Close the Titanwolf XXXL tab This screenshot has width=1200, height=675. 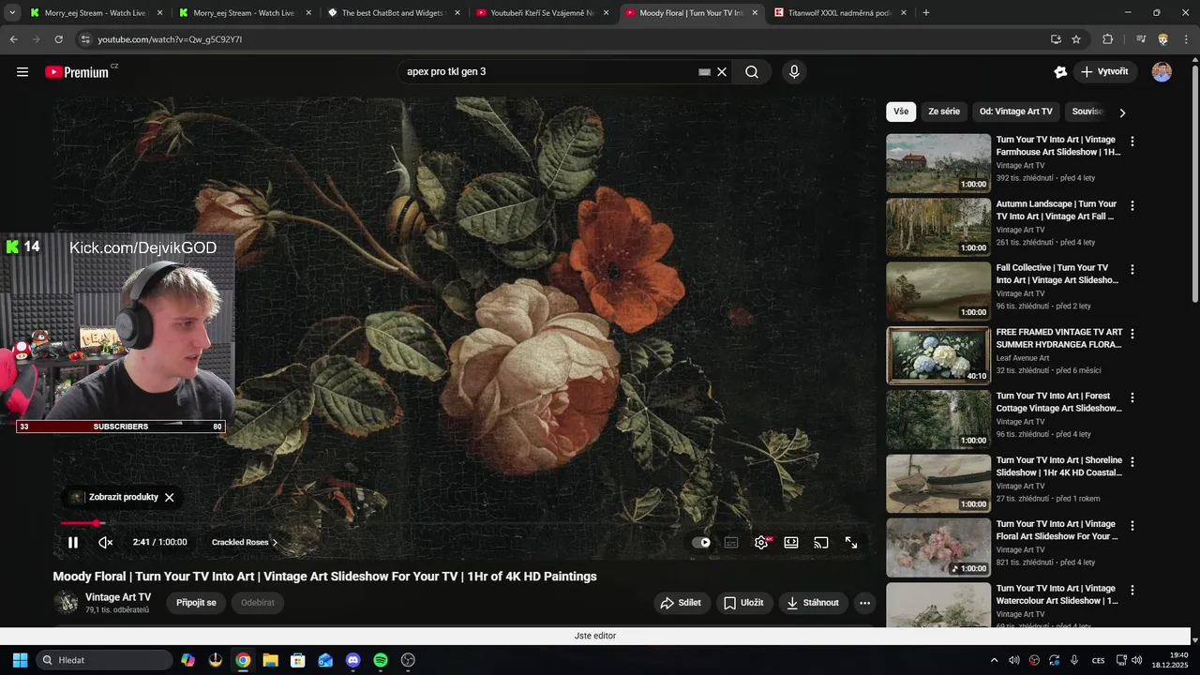coord(904,13)
